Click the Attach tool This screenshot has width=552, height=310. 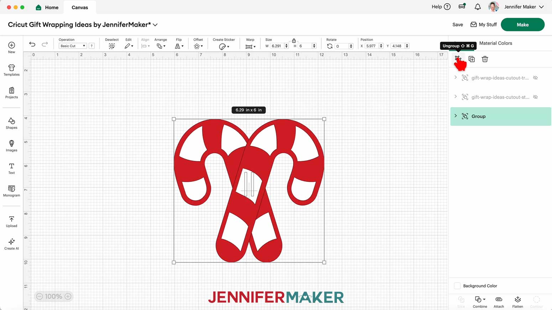tap(499, 302)
